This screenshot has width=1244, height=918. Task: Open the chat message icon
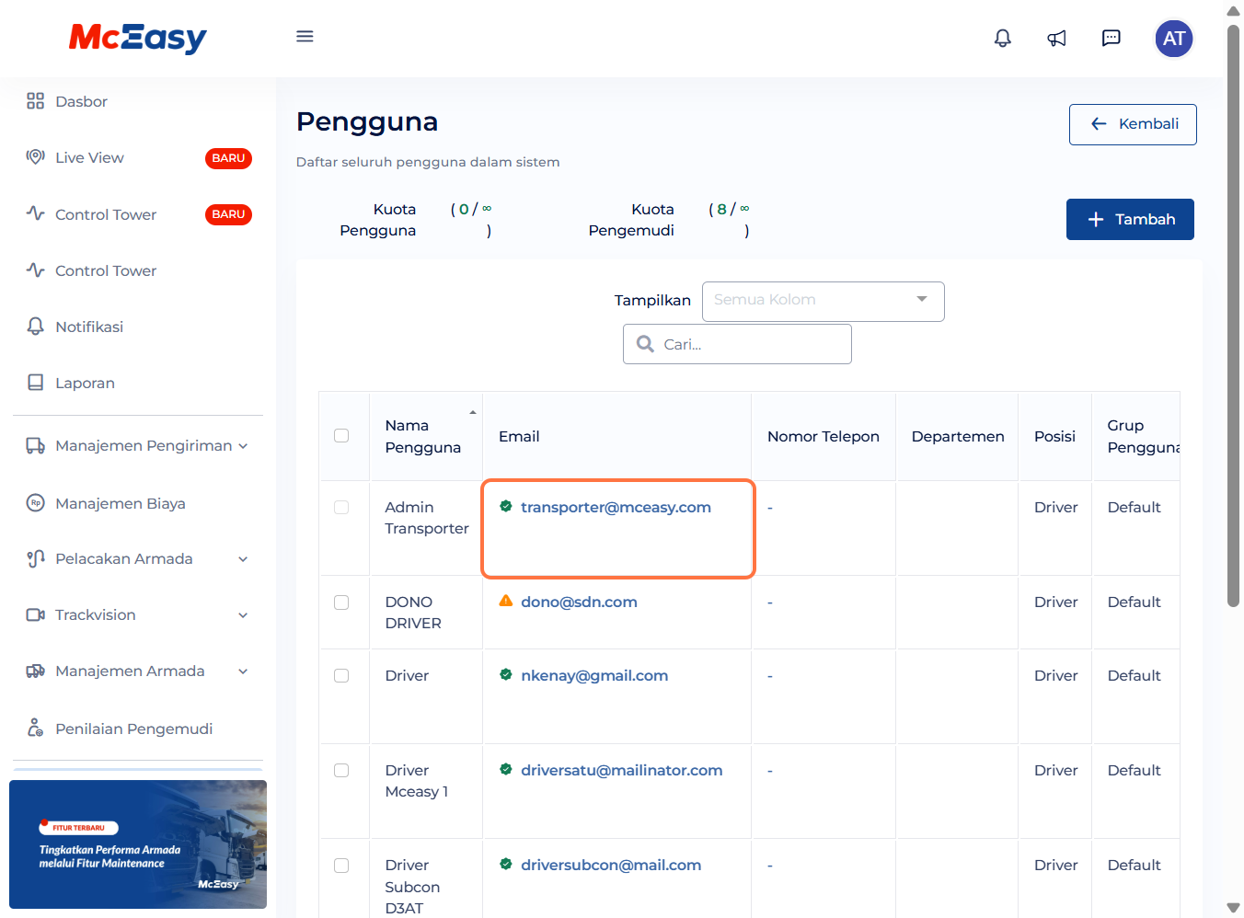pos(1111,39)
